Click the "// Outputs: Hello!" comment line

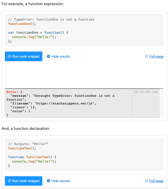coord(28,144)
